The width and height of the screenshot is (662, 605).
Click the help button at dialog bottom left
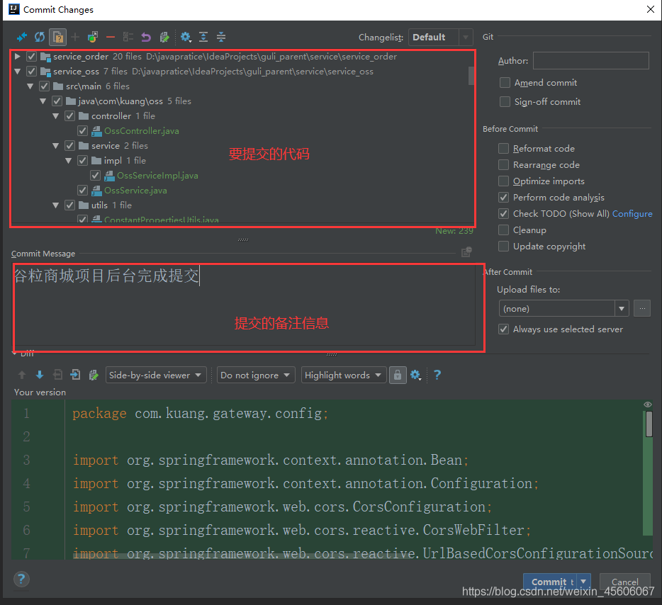(x=21, y=579)
